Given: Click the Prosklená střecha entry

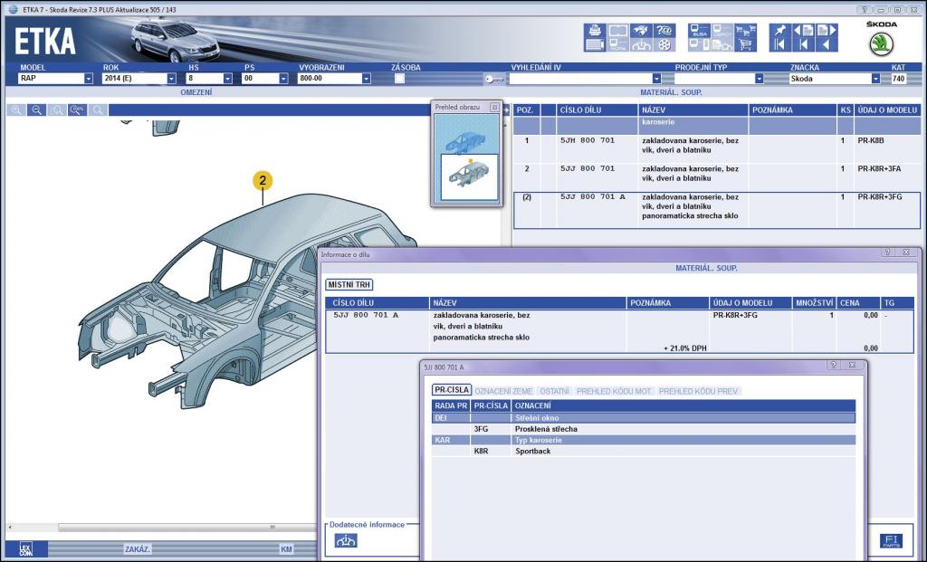Looking at the screenshot, I should (x=546, y=429).
